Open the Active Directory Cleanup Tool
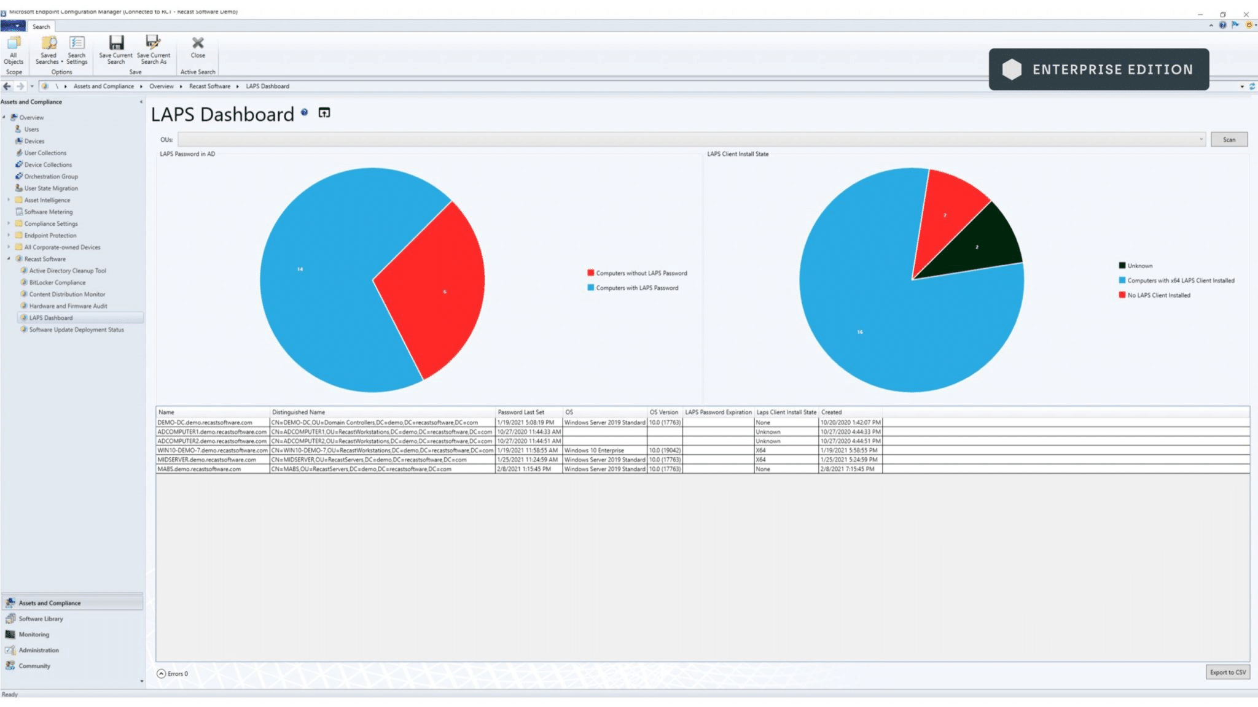This screenshot has height=707, width=1258. pos(66,270)
